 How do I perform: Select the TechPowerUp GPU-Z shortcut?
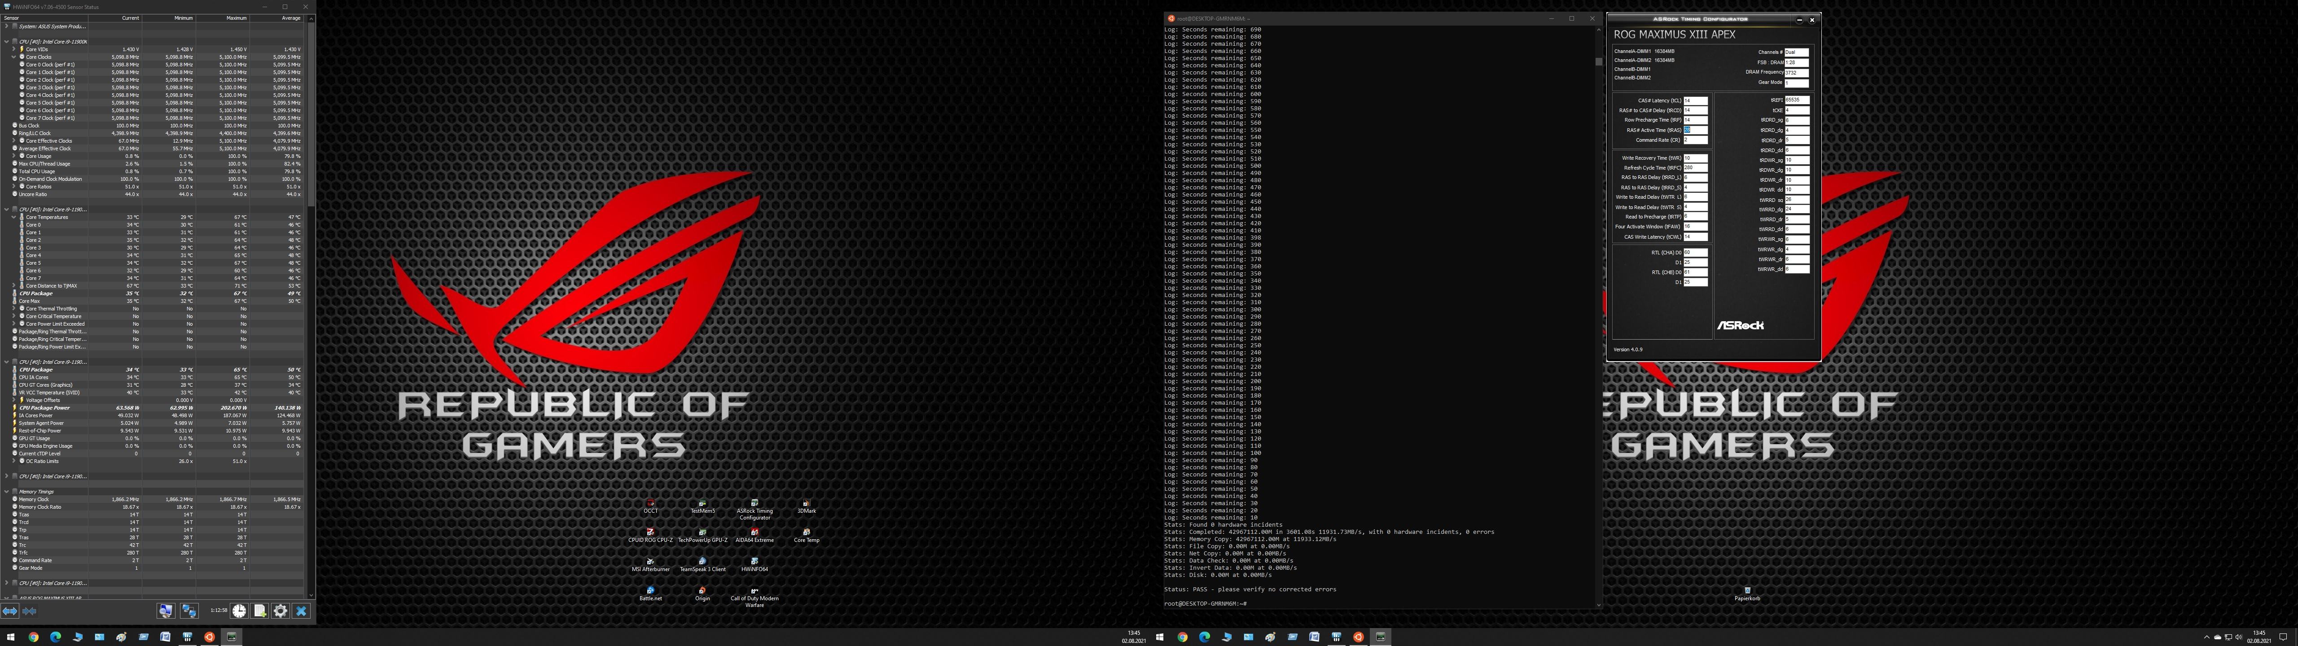pyautogui.click(x=702, y=535)
